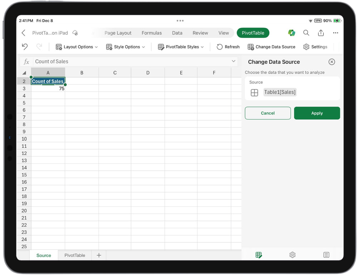Tap the fx function icon
The image size is (357, 276).
[x=26, y=62]
